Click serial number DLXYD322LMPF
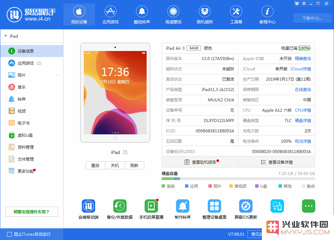334x240 pixels. [x=219, y=121]
